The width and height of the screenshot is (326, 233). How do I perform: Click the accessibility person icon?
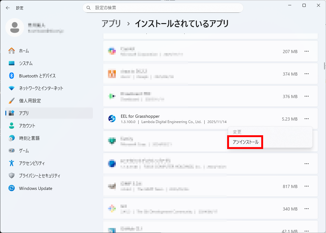(12, 163)
